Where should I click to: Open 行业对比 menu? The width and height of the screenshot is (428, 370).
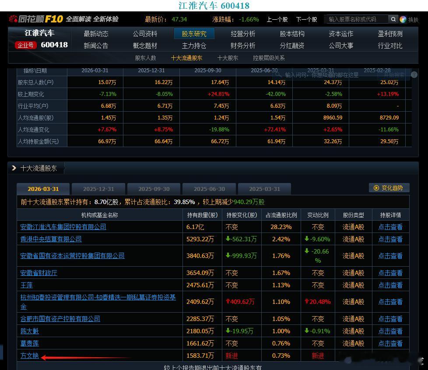[390, 46]
